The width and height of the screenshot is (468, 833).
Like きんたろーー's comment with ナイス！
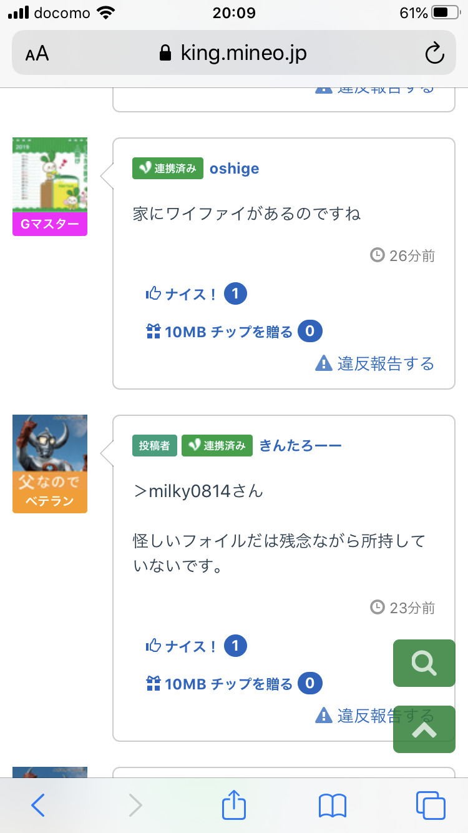coord(181,646)
